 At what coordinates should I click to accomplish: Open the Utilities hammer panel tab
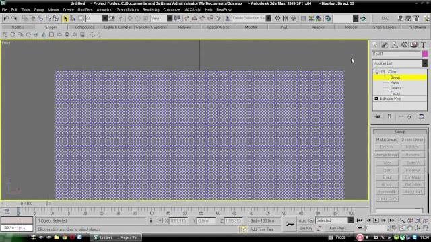(x=424, y=45)
